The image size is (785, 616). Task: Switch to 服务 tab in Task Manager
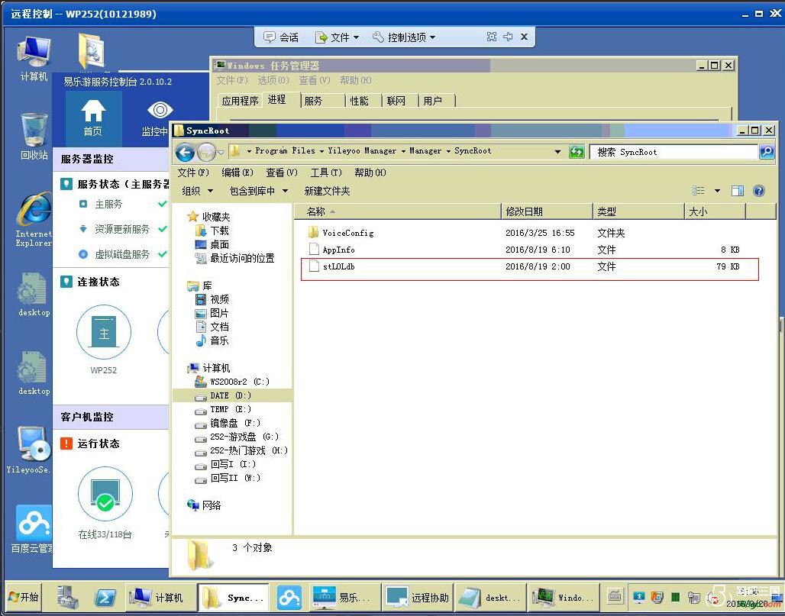pyautogui.click(x=313, y=101)
